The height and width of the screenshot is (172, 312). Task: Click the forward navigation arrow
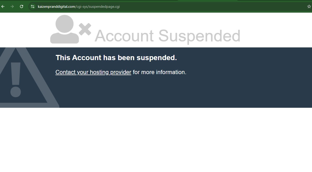point(12,6)
